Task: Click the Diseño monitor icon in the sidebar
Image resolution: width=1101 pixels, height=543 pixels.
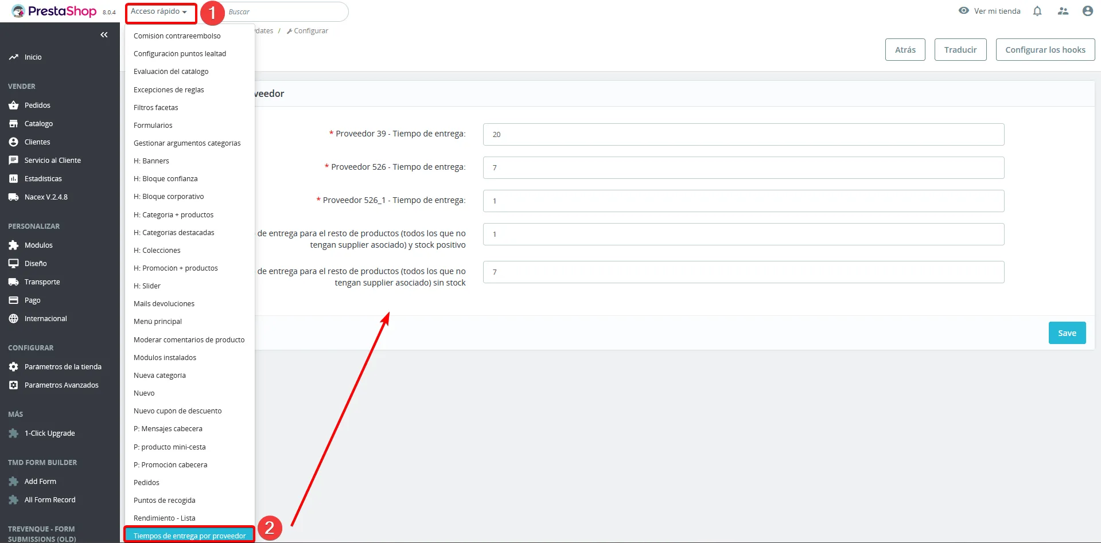Action: (x=14, y=264)
